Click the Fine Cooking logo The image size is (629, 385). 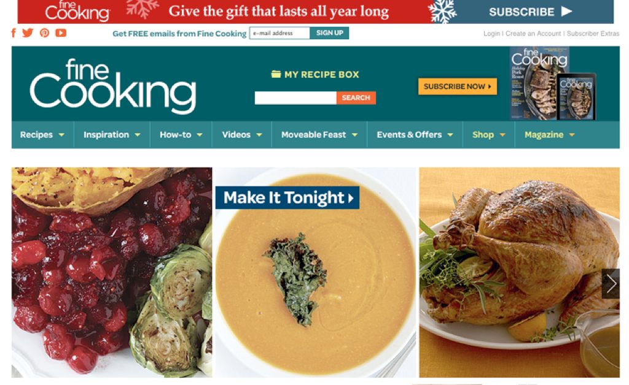click(x=113, y=86)
